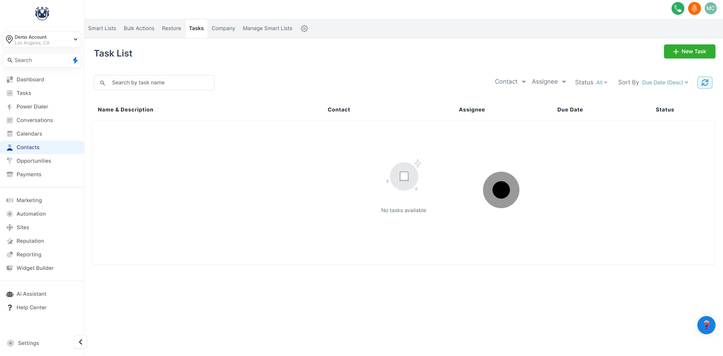Expand the Assignee filter dropdown
This screenshot has height=356, width=723.
click(x=549, y=82)
